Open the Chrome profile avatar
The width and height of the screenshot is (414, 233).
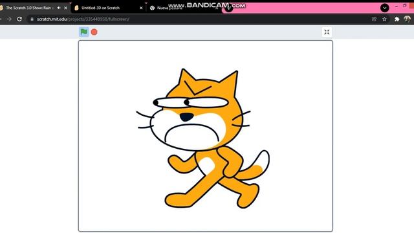(x=407, y=19)
